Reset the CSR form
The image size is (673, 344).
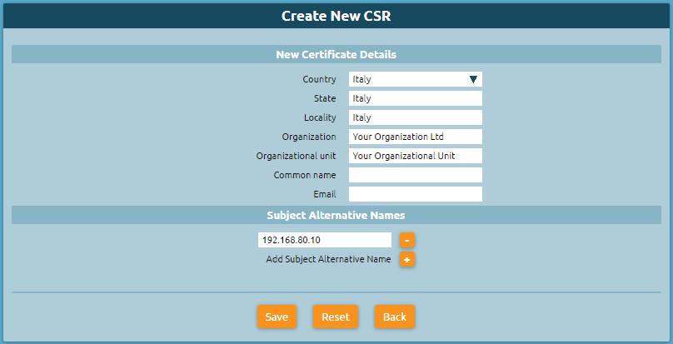pyautogui.click(x=336, y=317)
